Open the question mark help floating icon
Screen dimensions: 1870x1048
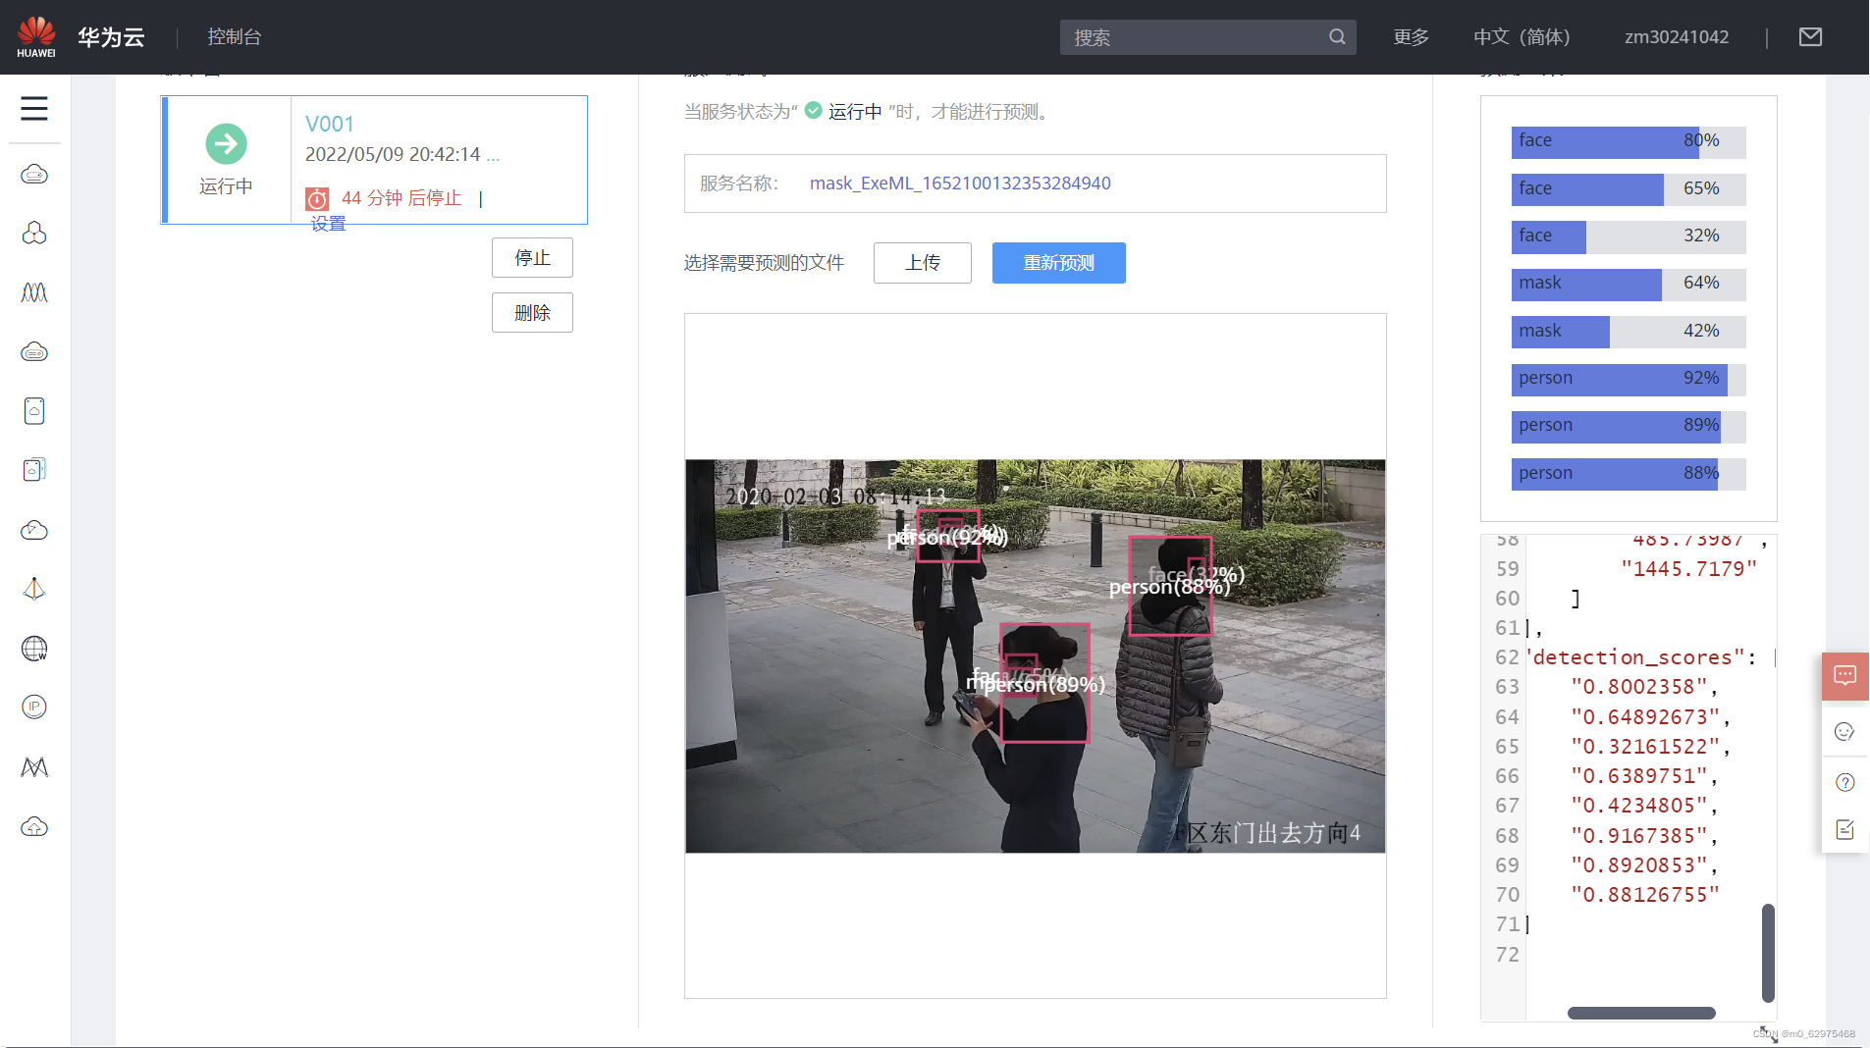1844,782
